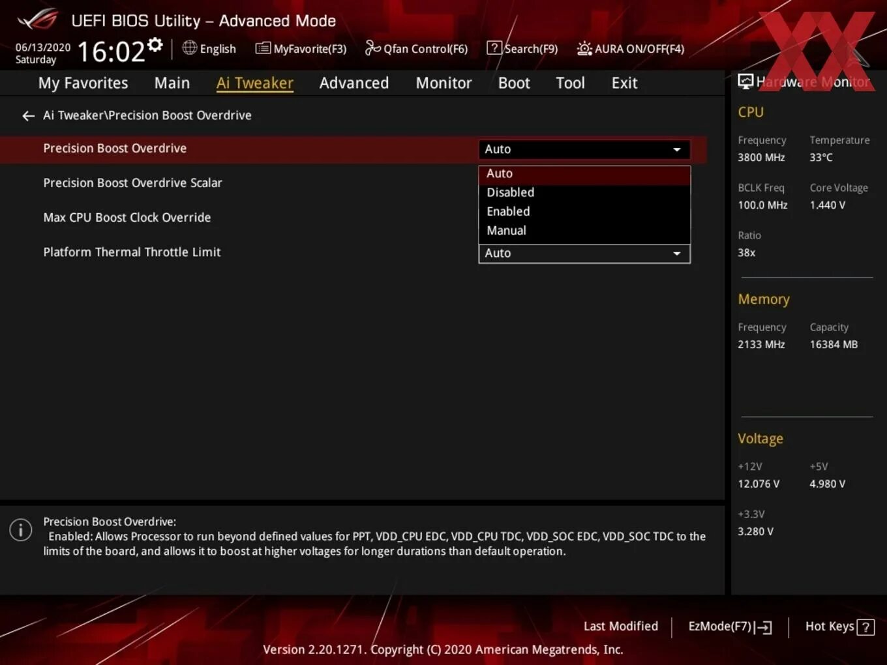This screenshot has width=887, height=665.
Task: Switch to the Main tab
Action: point(172,83)
